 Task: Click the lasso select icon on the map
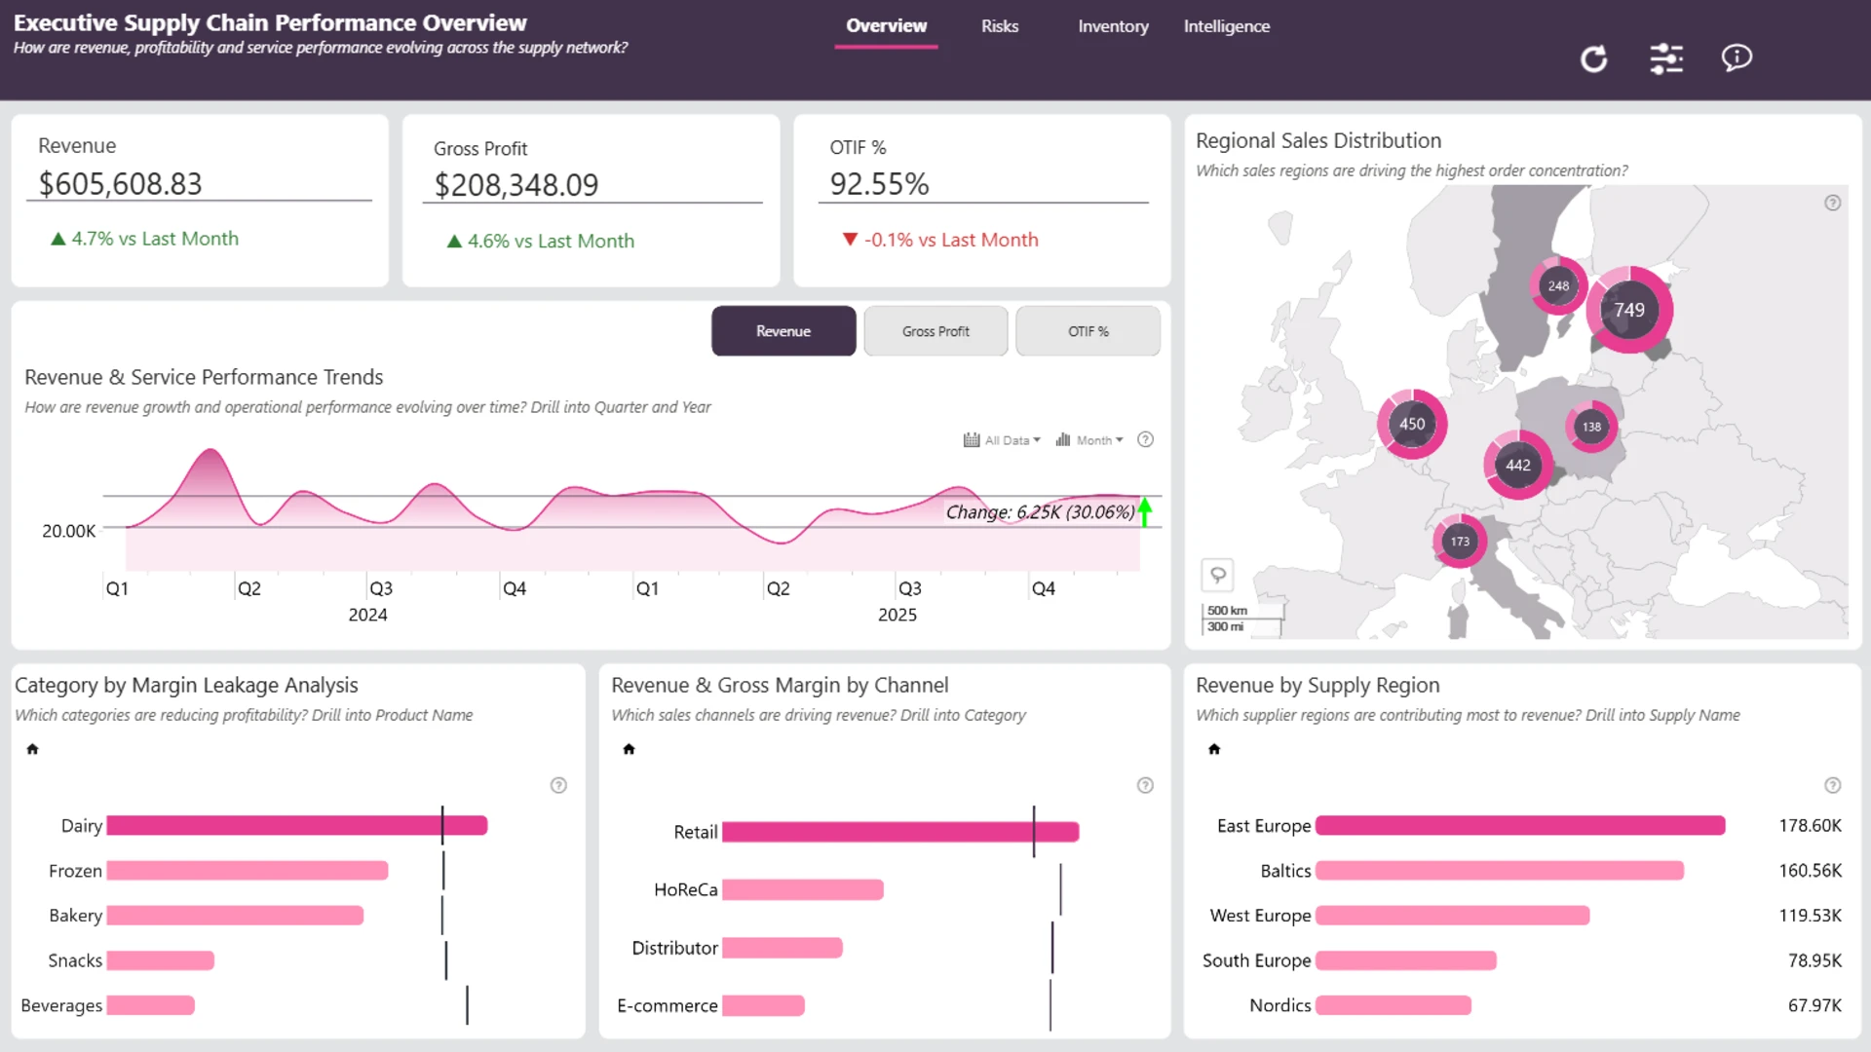tap(1218, 575)
